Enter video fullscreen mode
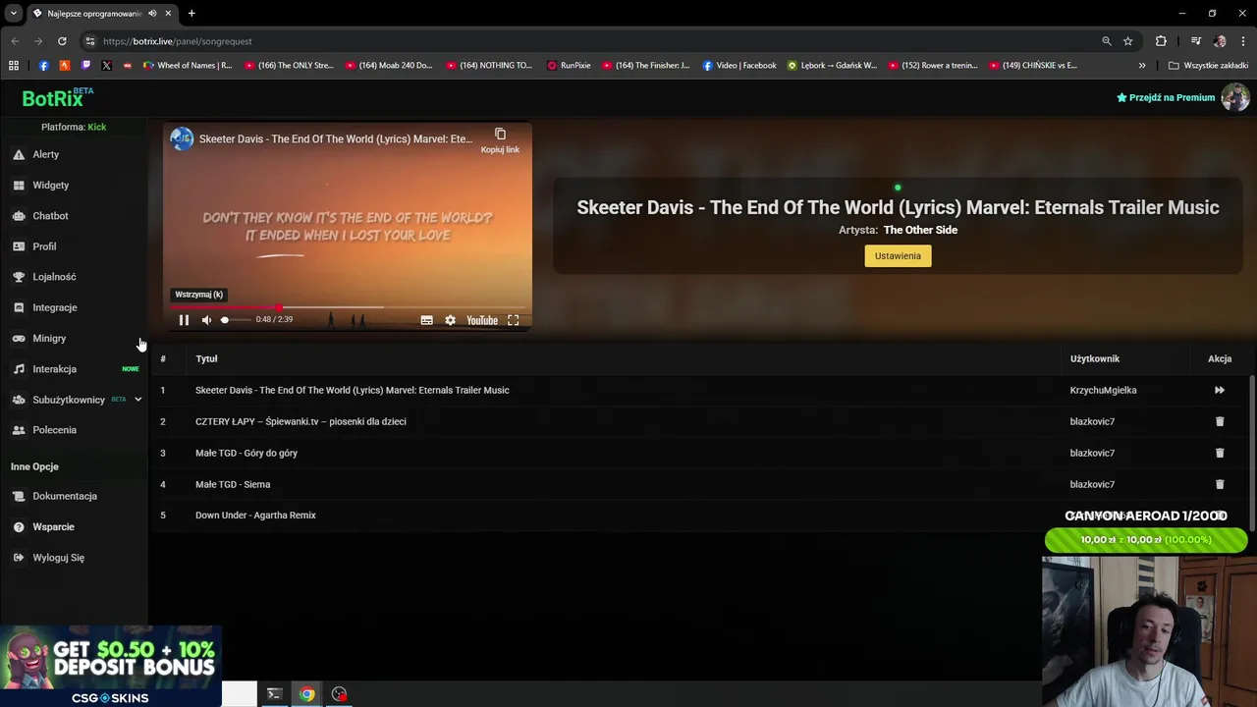This screenshot has width=1257, height=707. [513, 320]
